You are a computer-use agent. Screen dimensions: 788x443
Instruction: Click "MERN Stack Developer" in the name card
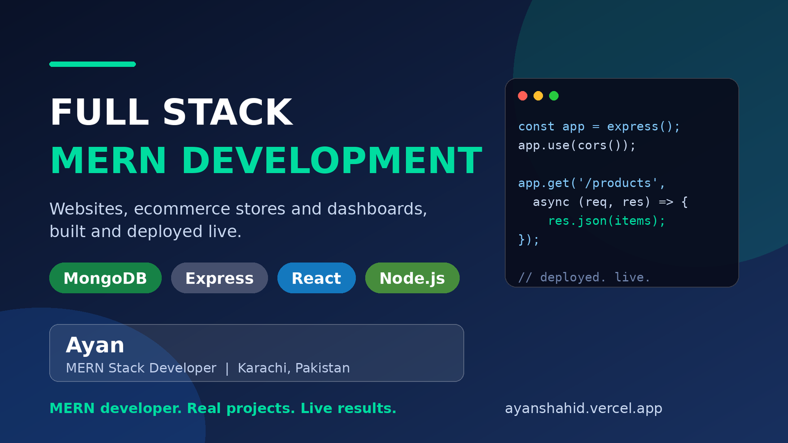141,368
